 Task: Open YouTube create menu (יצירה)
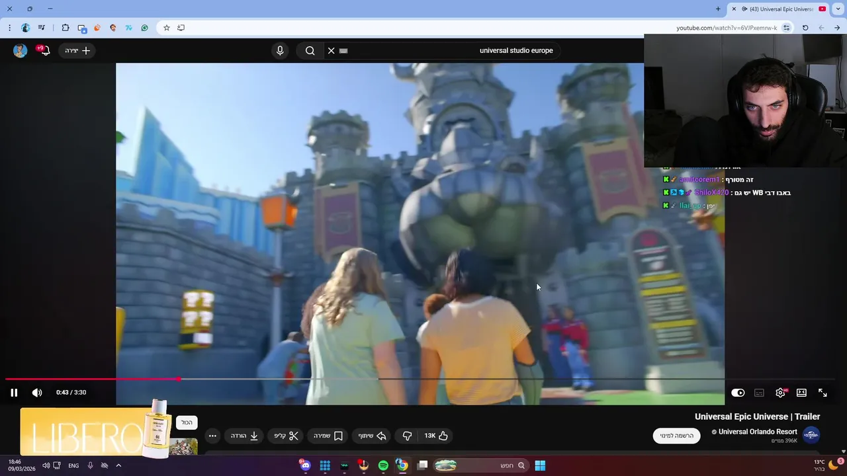point(77,50)
